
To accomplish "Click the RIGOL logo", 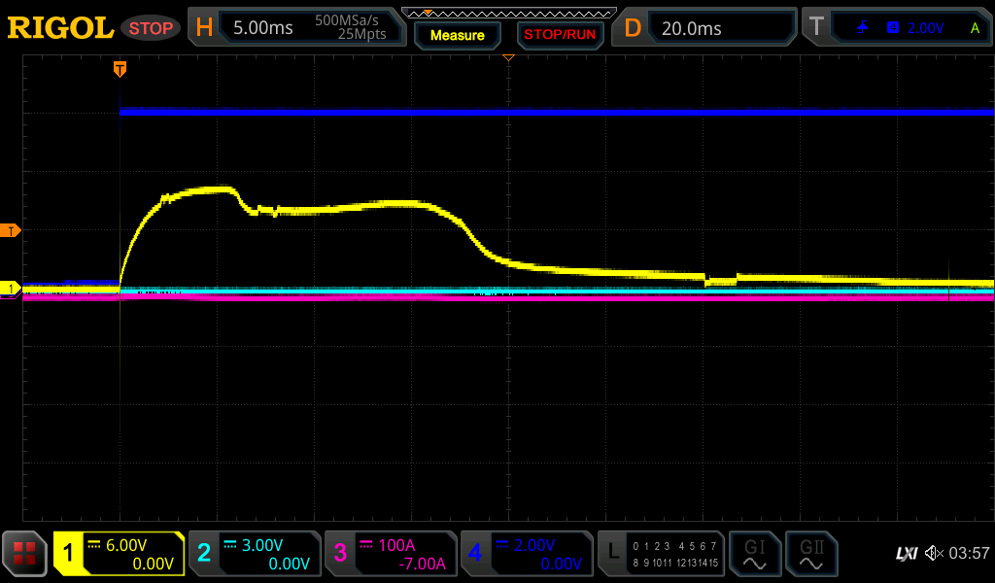I will (60, 28).
